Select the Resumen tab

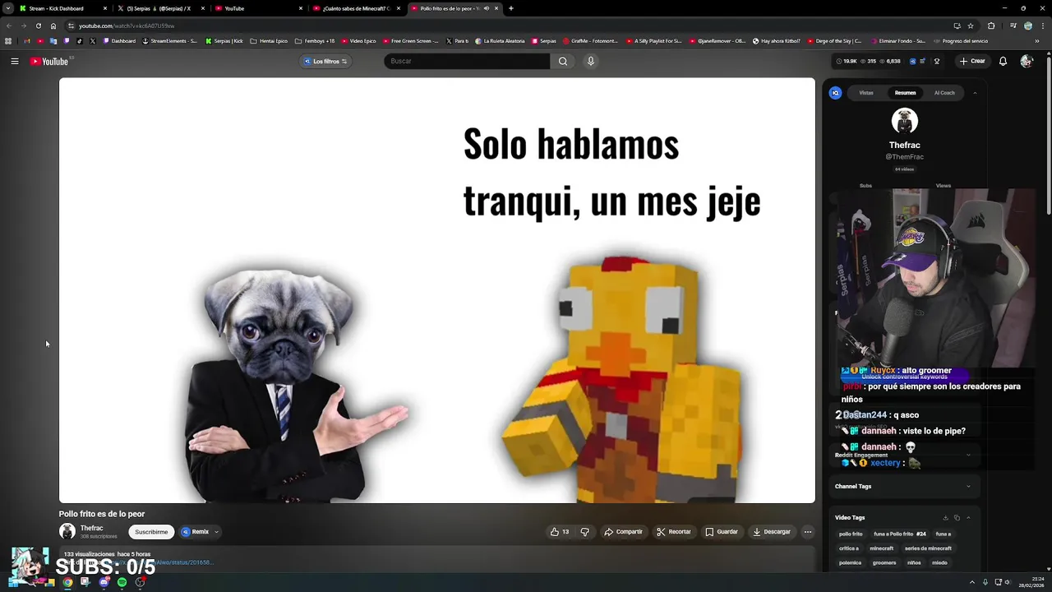[905, 93]
